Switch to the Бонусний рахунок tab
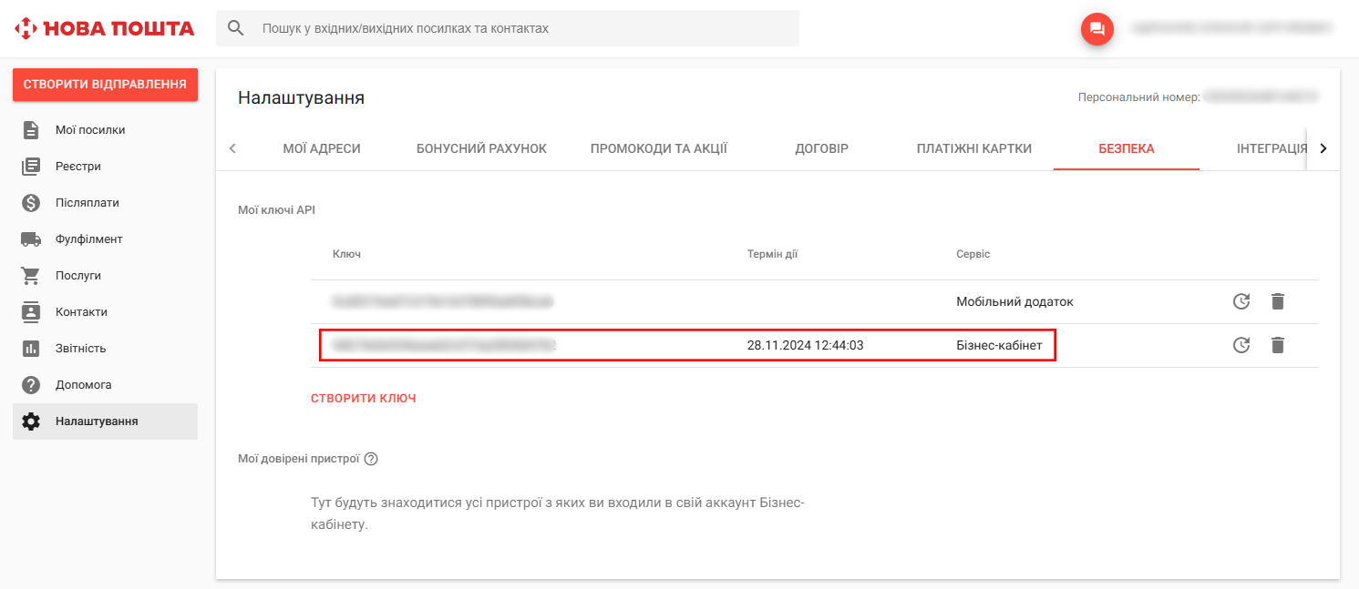This screenshot has height=589, width=1359. click(x=481, y=148)
